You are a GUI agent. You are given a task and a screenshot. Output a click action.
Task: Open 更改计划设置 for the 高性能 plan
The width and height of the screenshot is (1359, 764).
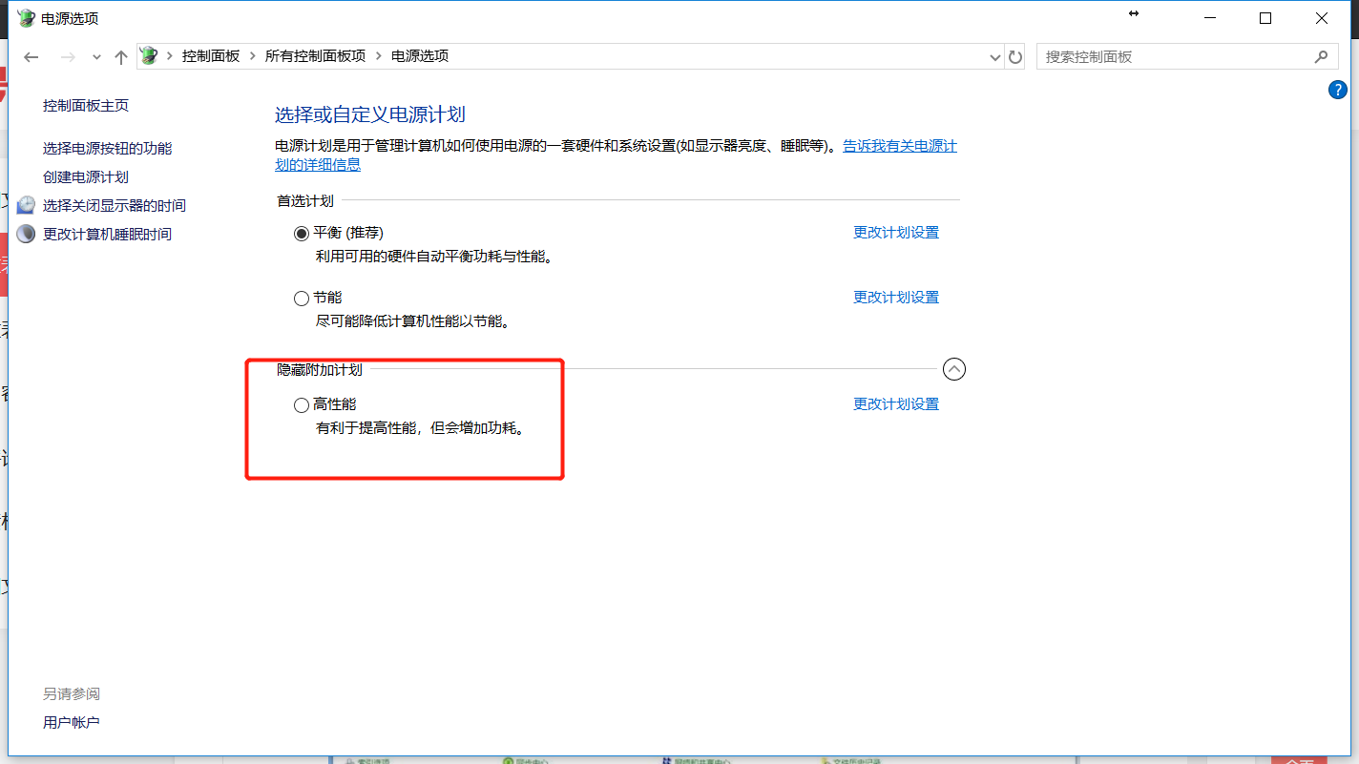[895, 403]
